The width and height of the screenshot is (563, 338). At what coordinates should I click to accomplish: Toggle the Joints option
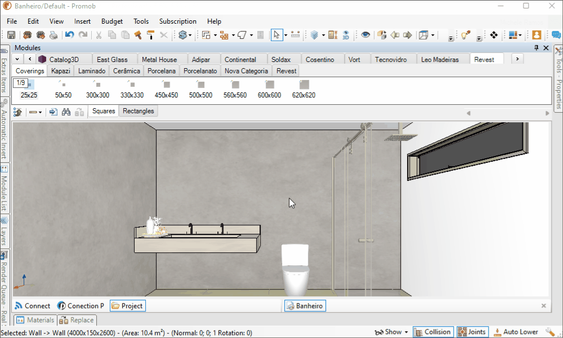pyautogui.click(x=471, y=332)
